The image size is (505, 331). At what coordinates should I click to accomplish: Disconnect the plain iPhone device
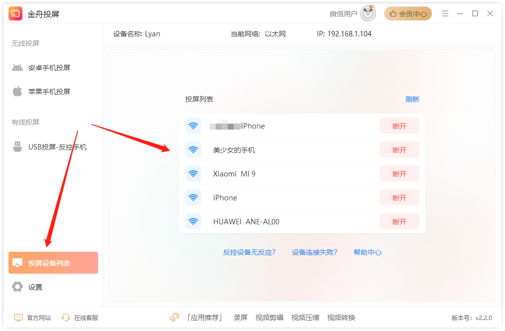[399, 197]
